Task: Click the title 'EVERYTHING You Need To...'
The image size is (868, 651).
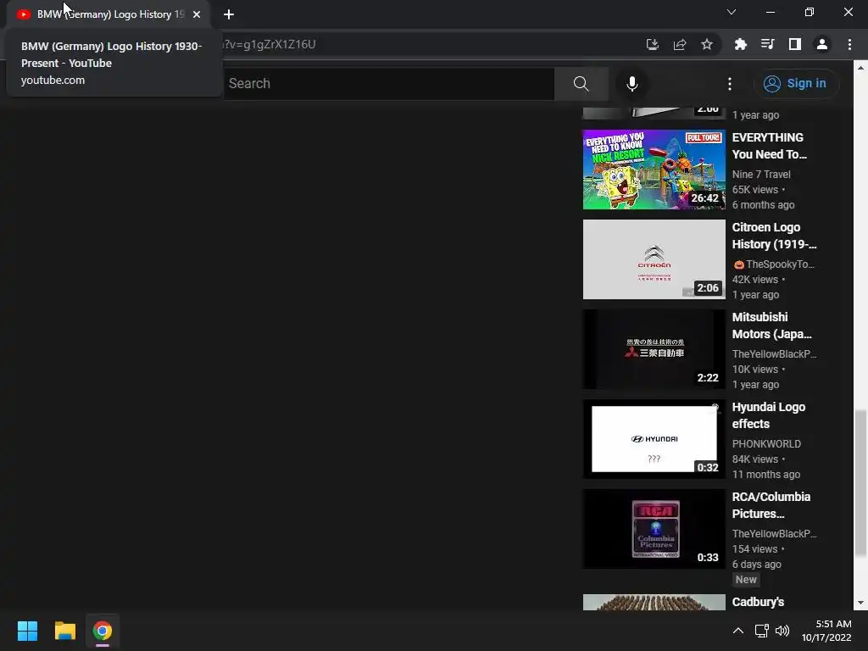Action: 770,146
